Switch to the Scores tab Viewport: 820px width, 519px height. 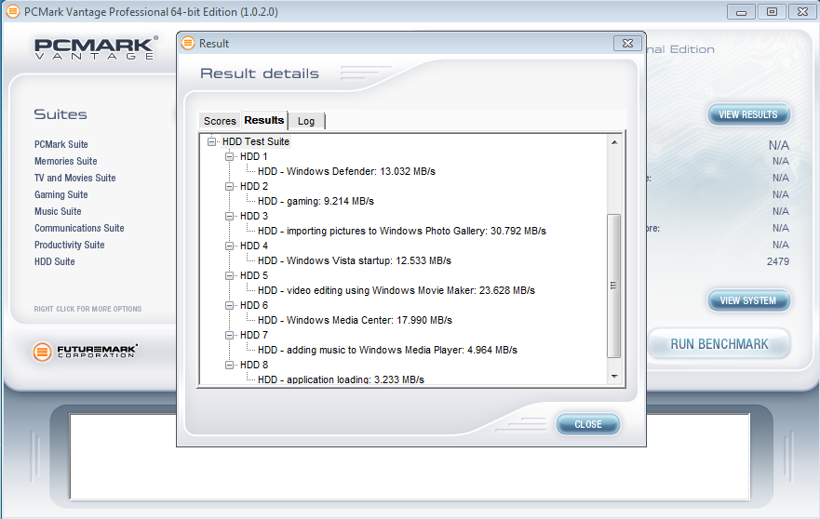point(220,121)
